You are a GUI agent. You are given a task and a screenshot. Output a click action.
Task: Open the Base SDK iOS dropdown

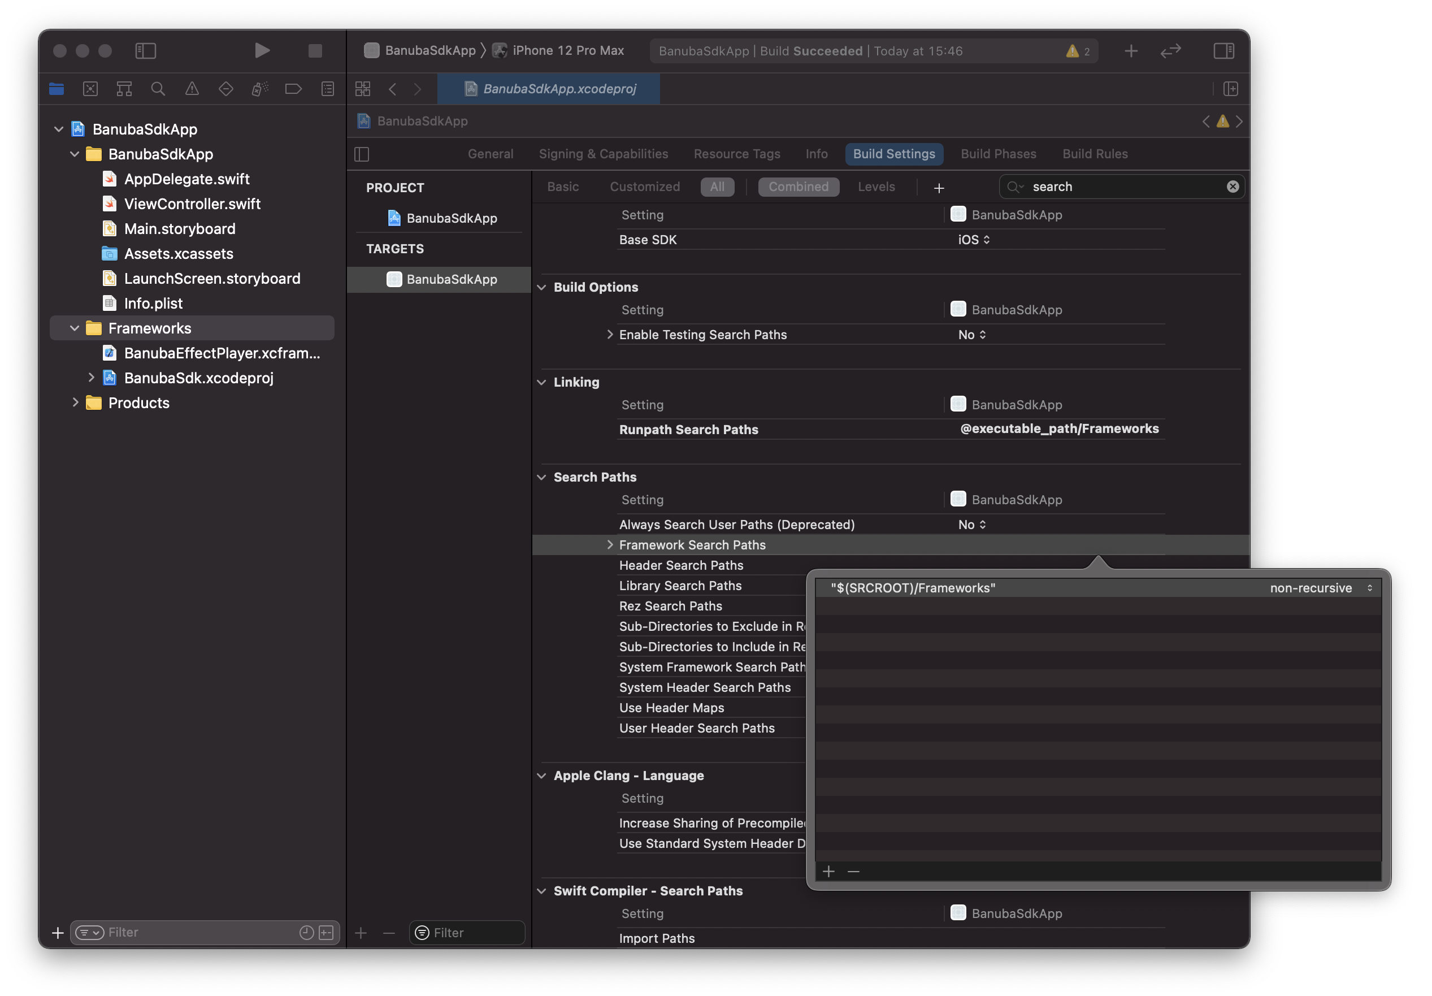click(x=974, y=240)
